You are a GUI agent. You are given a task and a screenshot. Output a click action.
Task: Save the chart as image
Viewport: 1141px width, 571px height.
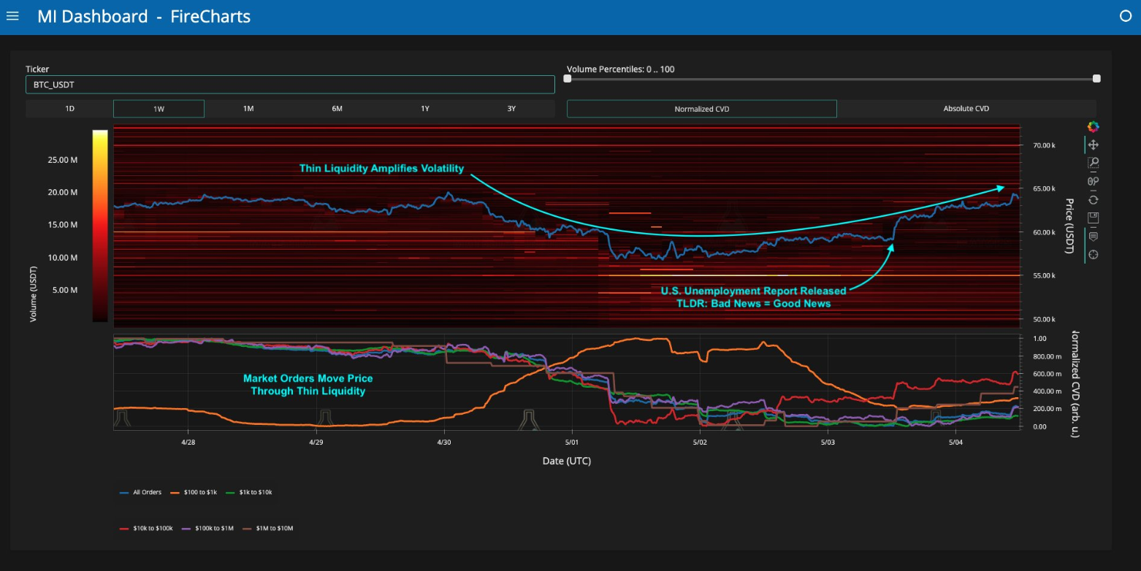pos(1093,218)
